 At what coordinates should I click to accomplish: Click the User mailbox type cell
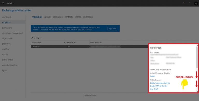(x=69, y=46)
